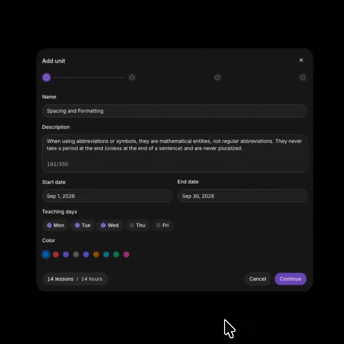Select the green color swatch
The width and height of the screenshot is (344, 344).
pyautogui.click(x=116, y=255)
